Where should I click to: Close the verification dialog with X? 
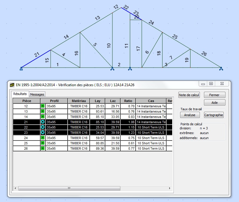pos(222,84)
